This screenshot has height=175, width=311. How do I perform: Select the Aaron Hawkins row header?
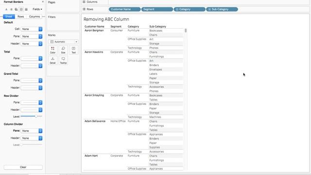point(94,52)
